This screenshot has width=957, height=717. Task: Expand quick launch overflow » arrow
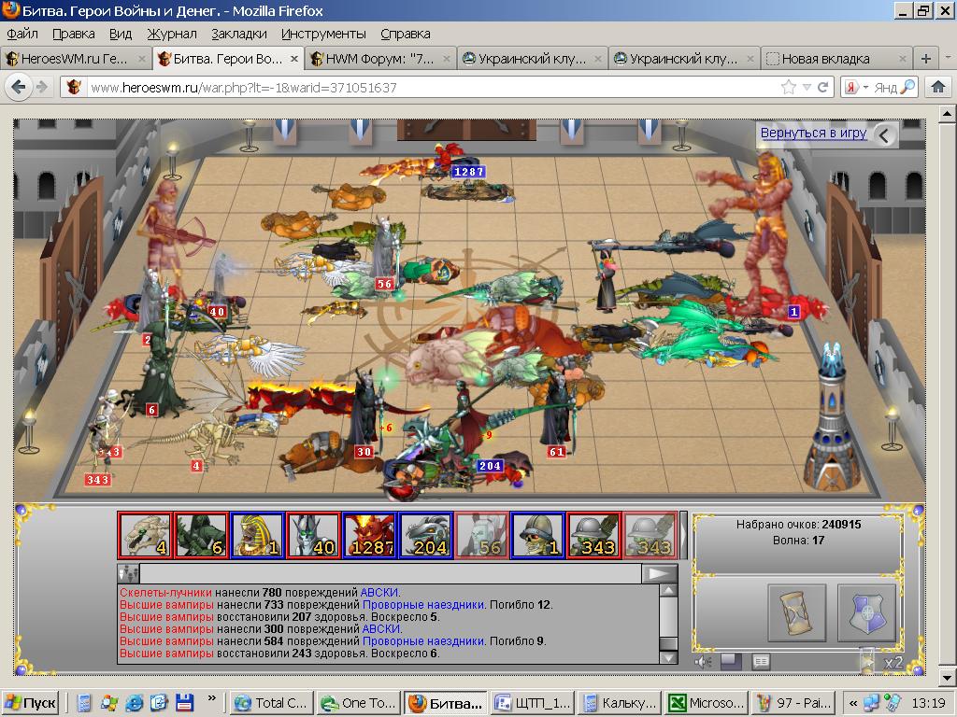coord(212,698)
